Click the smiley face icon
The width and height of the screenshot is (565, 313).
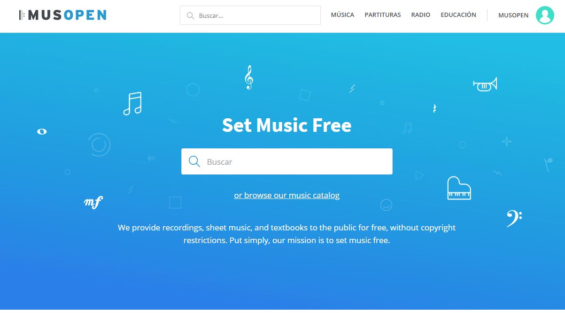click(386, 205)
